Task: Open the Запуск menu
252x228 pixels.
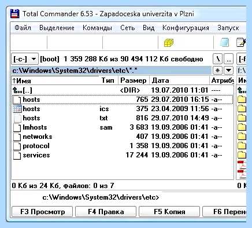Action: coord(228,28)
